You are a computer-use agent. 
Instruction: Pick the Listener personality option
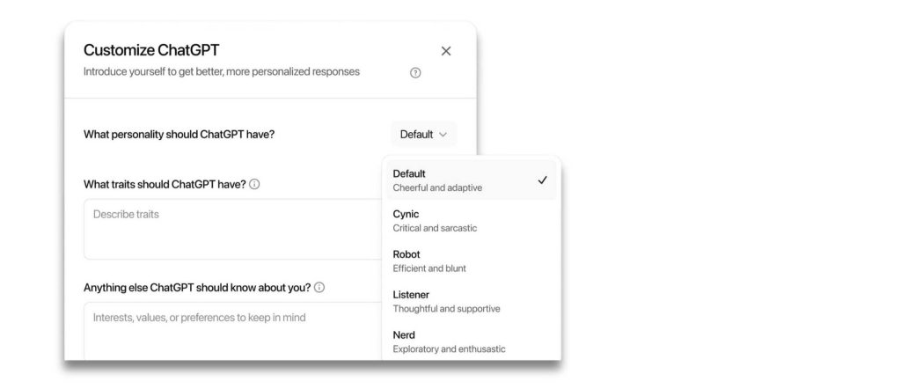click(x=472, y=301)
